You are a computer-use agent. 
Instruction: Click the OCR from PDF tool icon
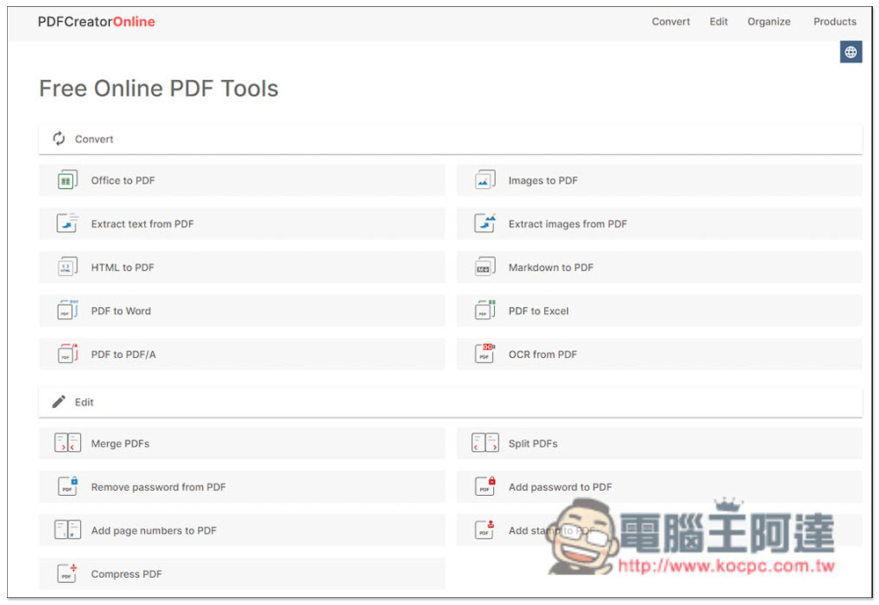pos(483,354)
